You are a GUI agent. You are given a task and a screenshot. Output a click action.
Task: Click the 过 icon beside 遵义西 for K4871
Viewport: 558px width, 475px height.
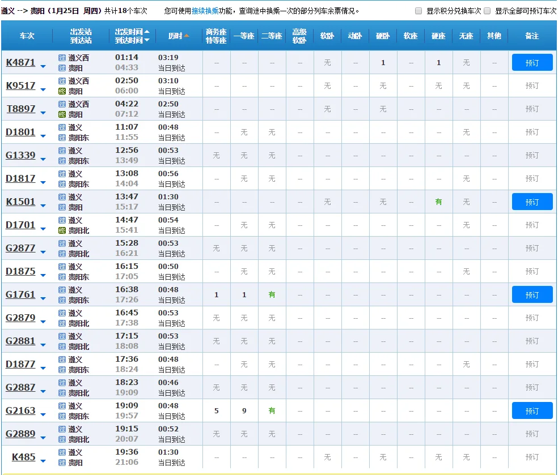pyautogui.click(x=62, y=58)
